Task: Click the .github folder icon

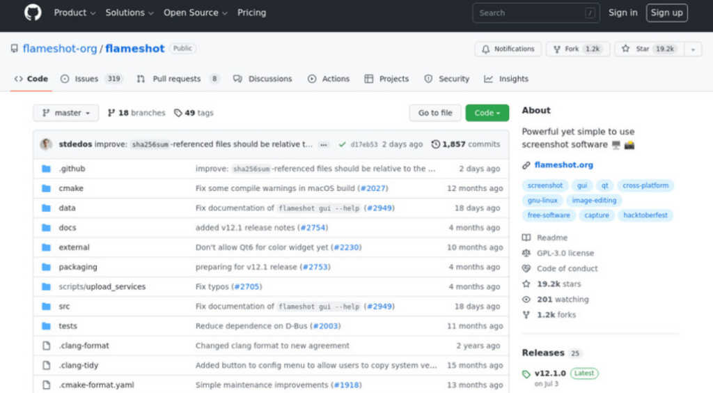Action: [x=46, y=169]
